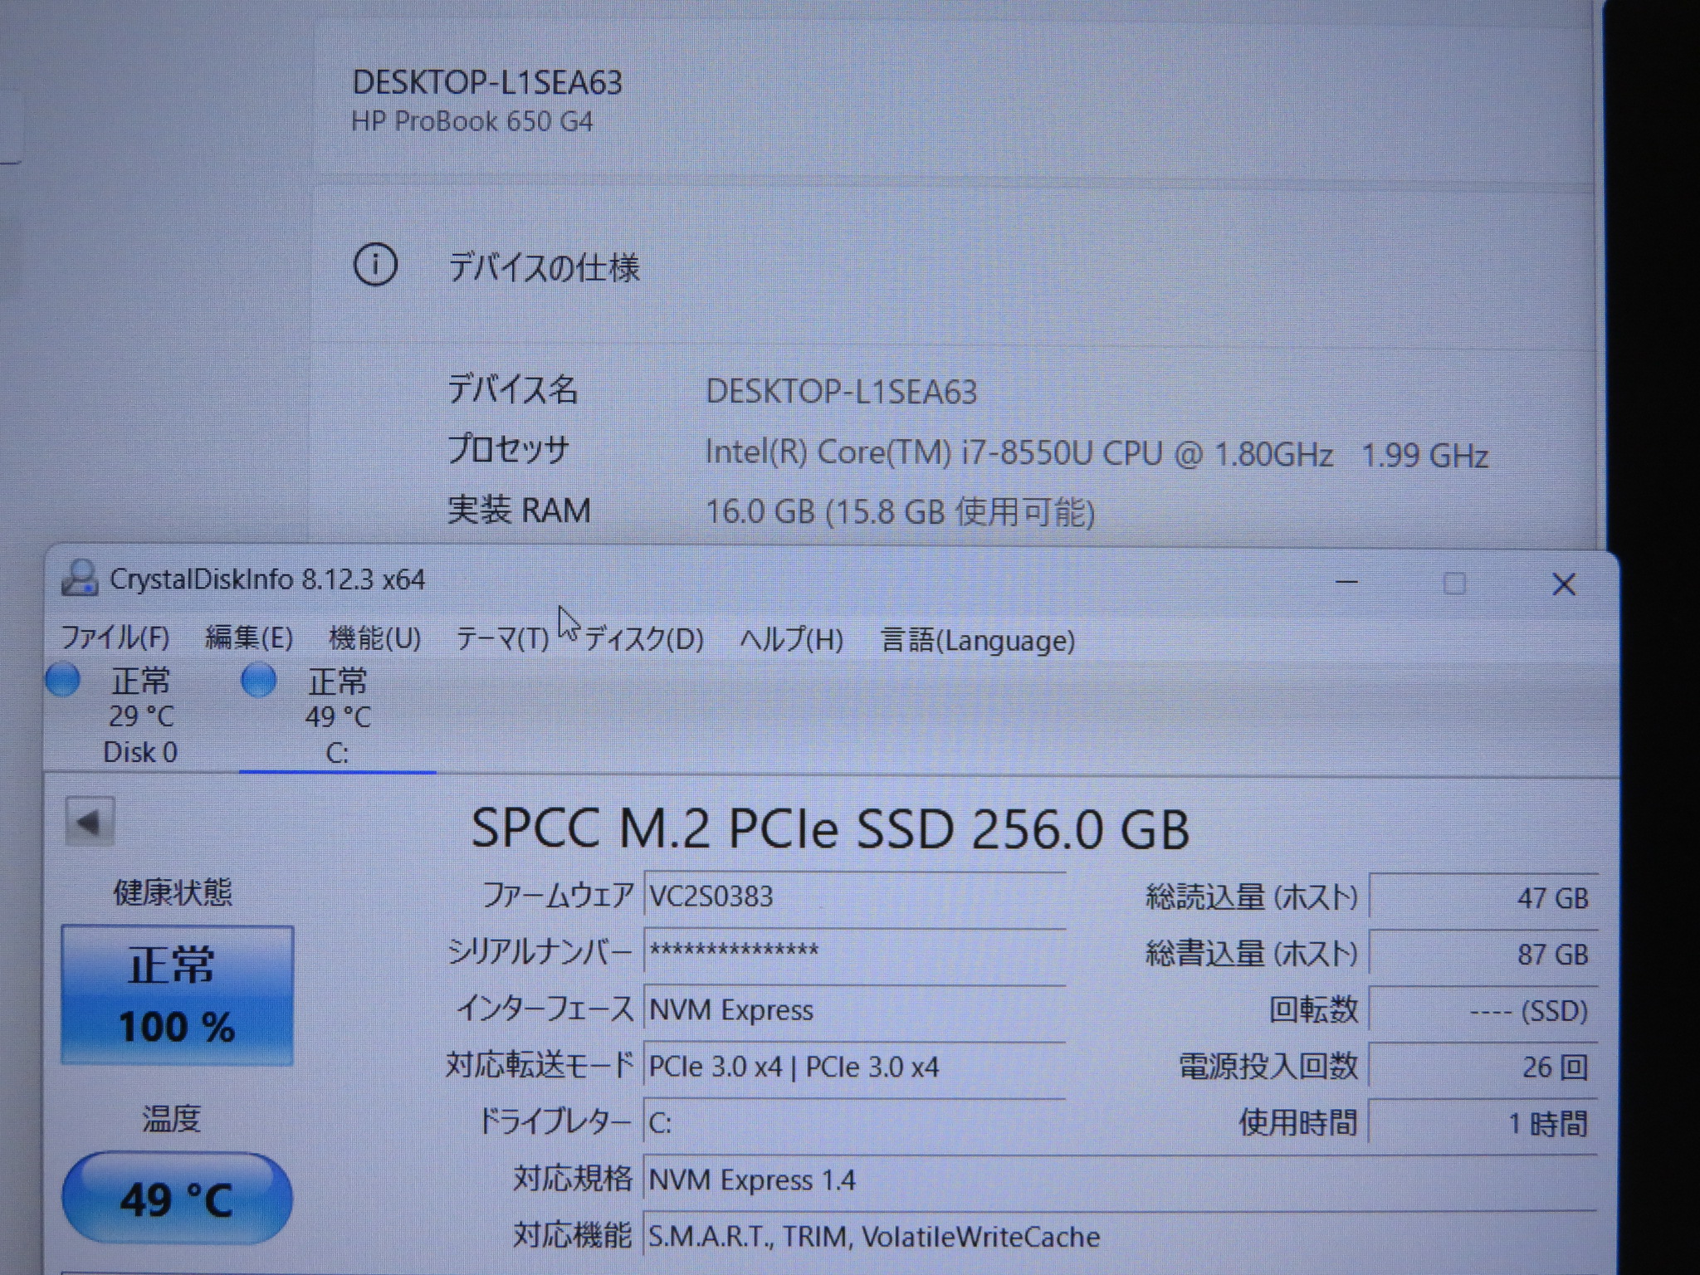Image resolution: width=1700 pixels, height=1275 pixels.
Task: Open the 編集(E) menu
Action: pyautogui.click(x=249, y=637)
